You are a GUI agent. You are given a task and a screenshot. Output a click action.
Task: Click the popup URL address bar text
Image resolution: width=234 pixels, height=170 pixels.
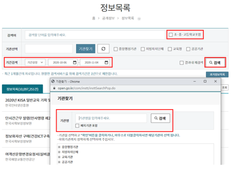pos(87,88)
